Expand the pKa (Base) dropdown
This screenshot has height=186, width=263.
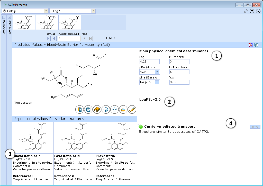coord(157,82)
